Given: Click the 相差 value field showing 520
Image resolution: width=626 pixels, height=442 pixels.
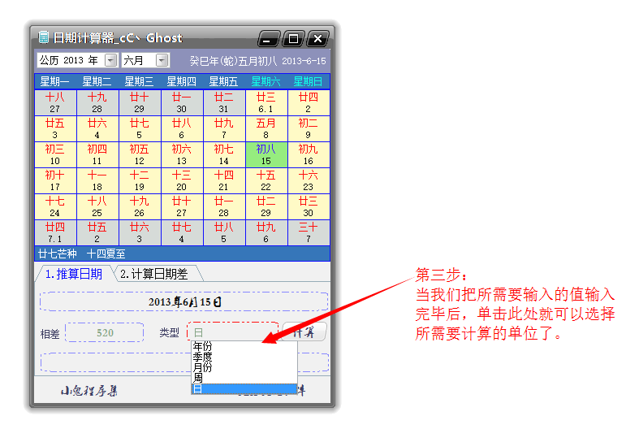Looking at the screenshot, I should pos(105,332).
